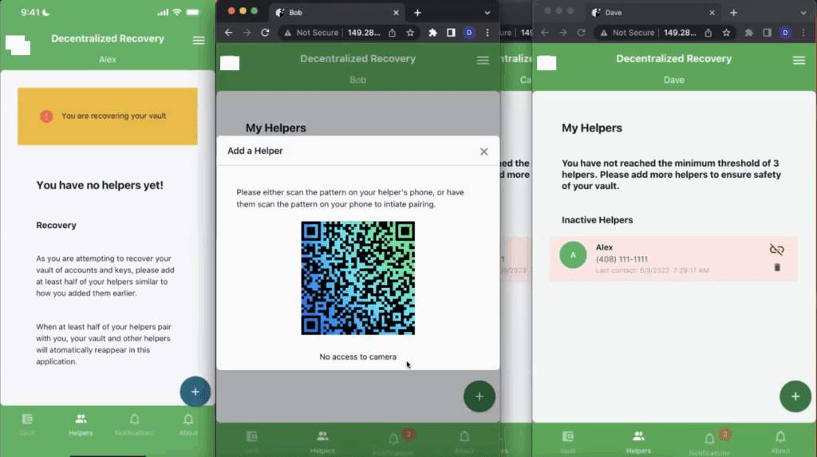
Task: Expand the tab search chevron in Bob's browser
Action: (487, 13)
